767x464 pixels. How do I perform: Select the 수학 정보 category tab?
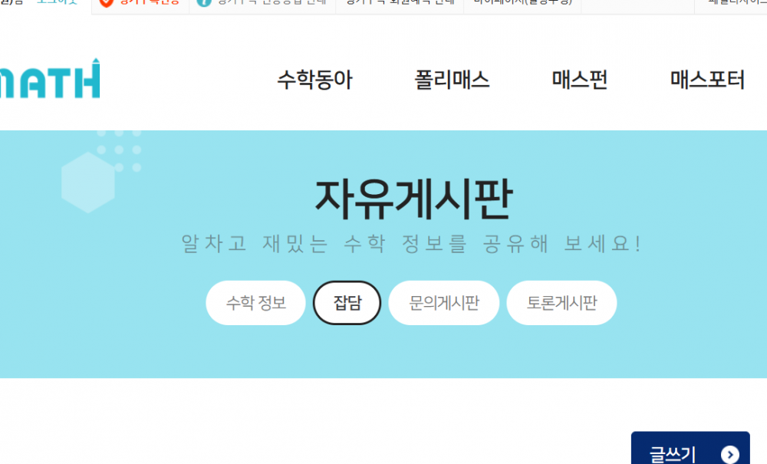(x=256, y=303)
